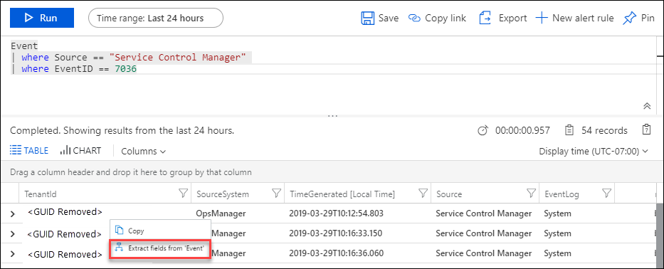Click the clipboard icon beside 54 records
The width and height of the screenshot is (664, 269).
[646, 130]
